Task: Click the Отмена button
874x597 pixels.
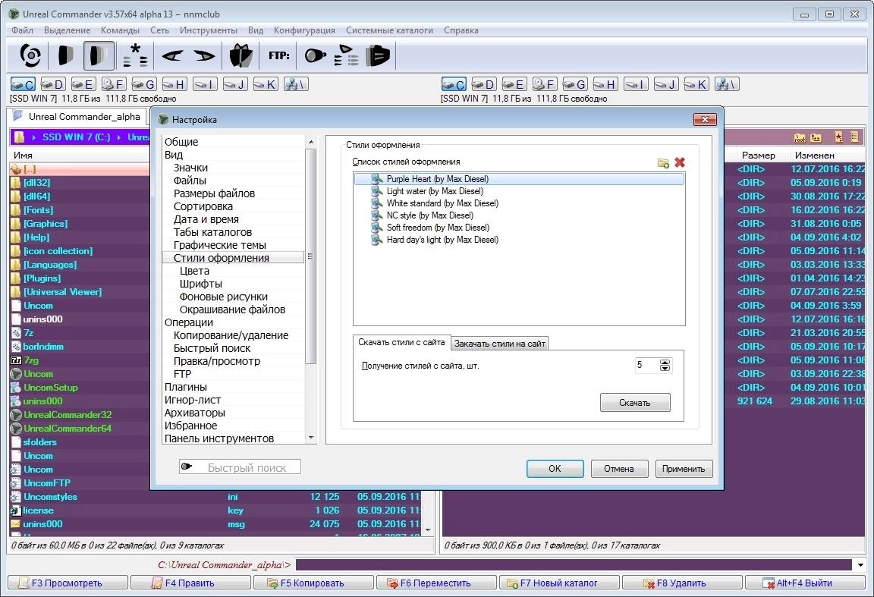Action: tap(619, 469)
